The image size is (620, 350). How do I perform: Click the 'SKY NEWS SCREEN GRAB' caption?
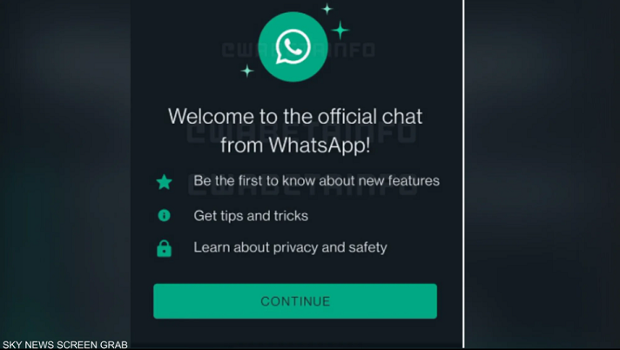(65, 345)
